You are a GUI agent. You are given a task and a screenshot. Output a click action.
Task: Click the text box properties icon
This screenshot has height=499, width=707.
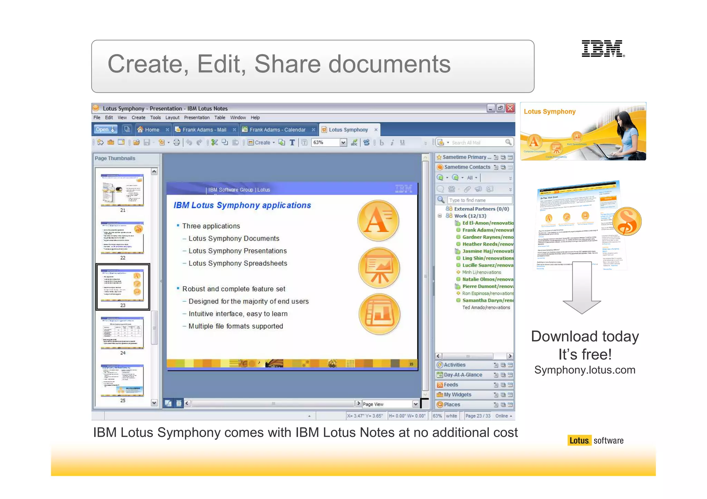coord(304,142)
